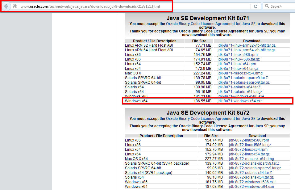Download jdk-8u71-linux-arm64-vfp-hflt.tar.gz
The height and width of the screenshot is (190, 295).
(x=246, y=50)
